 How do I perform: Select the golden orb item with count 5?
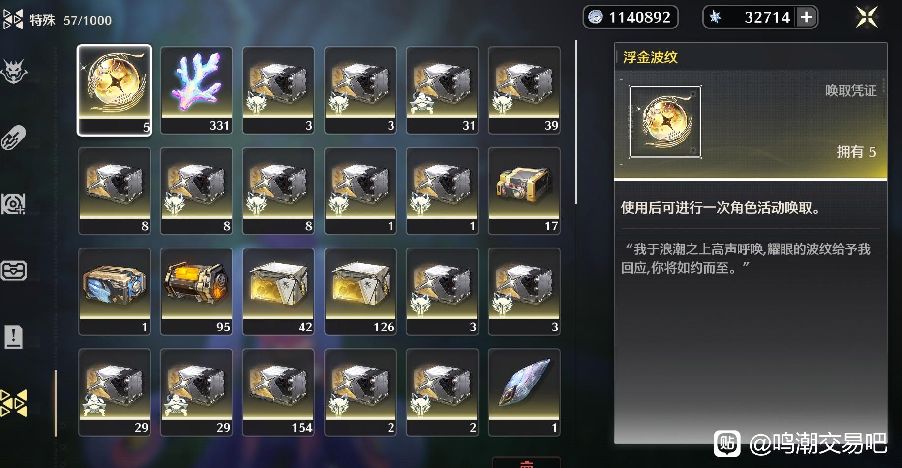114,90
